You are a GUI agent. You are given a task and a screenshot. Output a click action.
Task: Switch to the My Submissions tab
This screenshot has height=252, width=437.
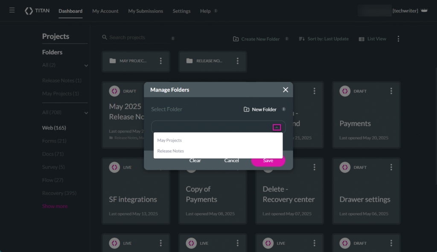click(x=145, y=11)
